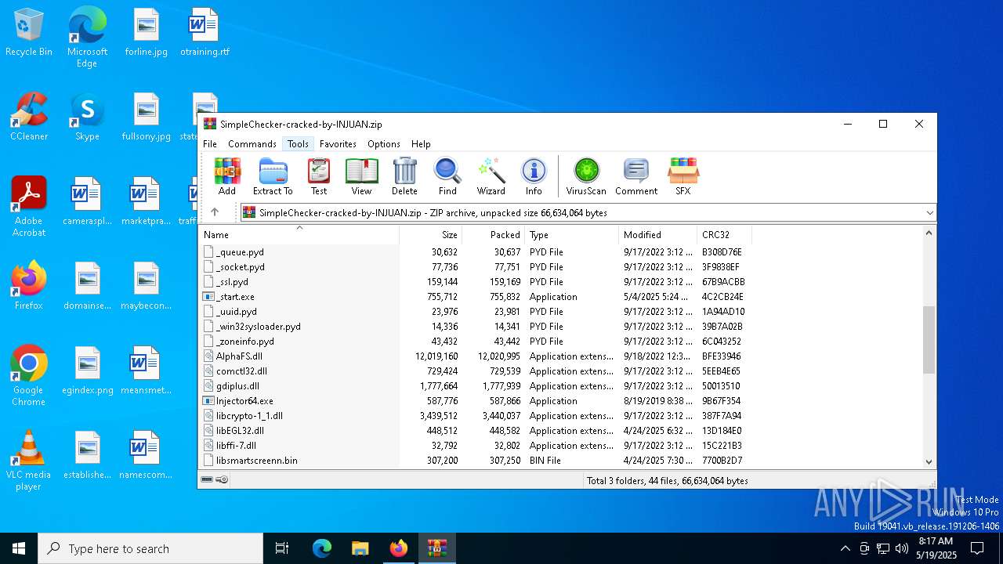The width and height of the screenshot is (1003, 564).
Task: Sort by the Name column header
Action: [x=299, y=234]
